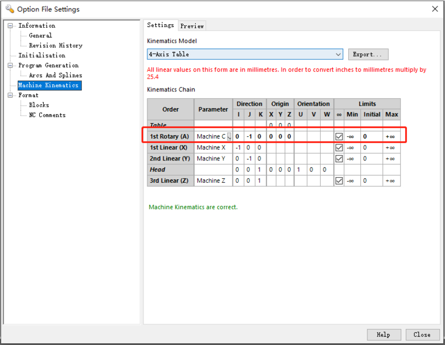The height and width of the screenshot is (345, 445).
Task: Open the Machine C parameter dropdown
Action: [229, 137]
